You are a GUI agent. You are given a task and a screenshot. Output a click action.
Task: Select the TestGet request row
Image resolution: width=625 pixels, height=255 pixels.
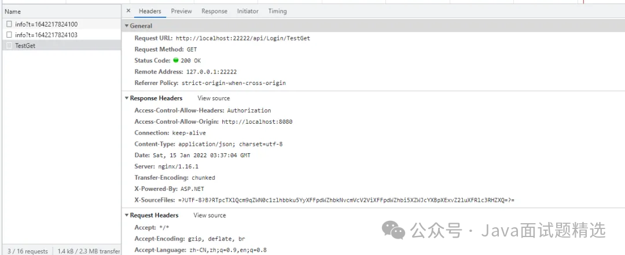pos(62,46)
